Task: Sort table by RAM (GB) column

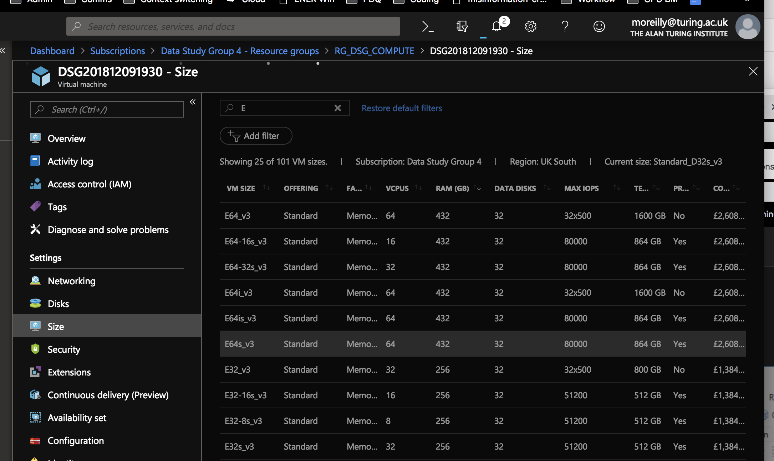Action: [452, 188]
